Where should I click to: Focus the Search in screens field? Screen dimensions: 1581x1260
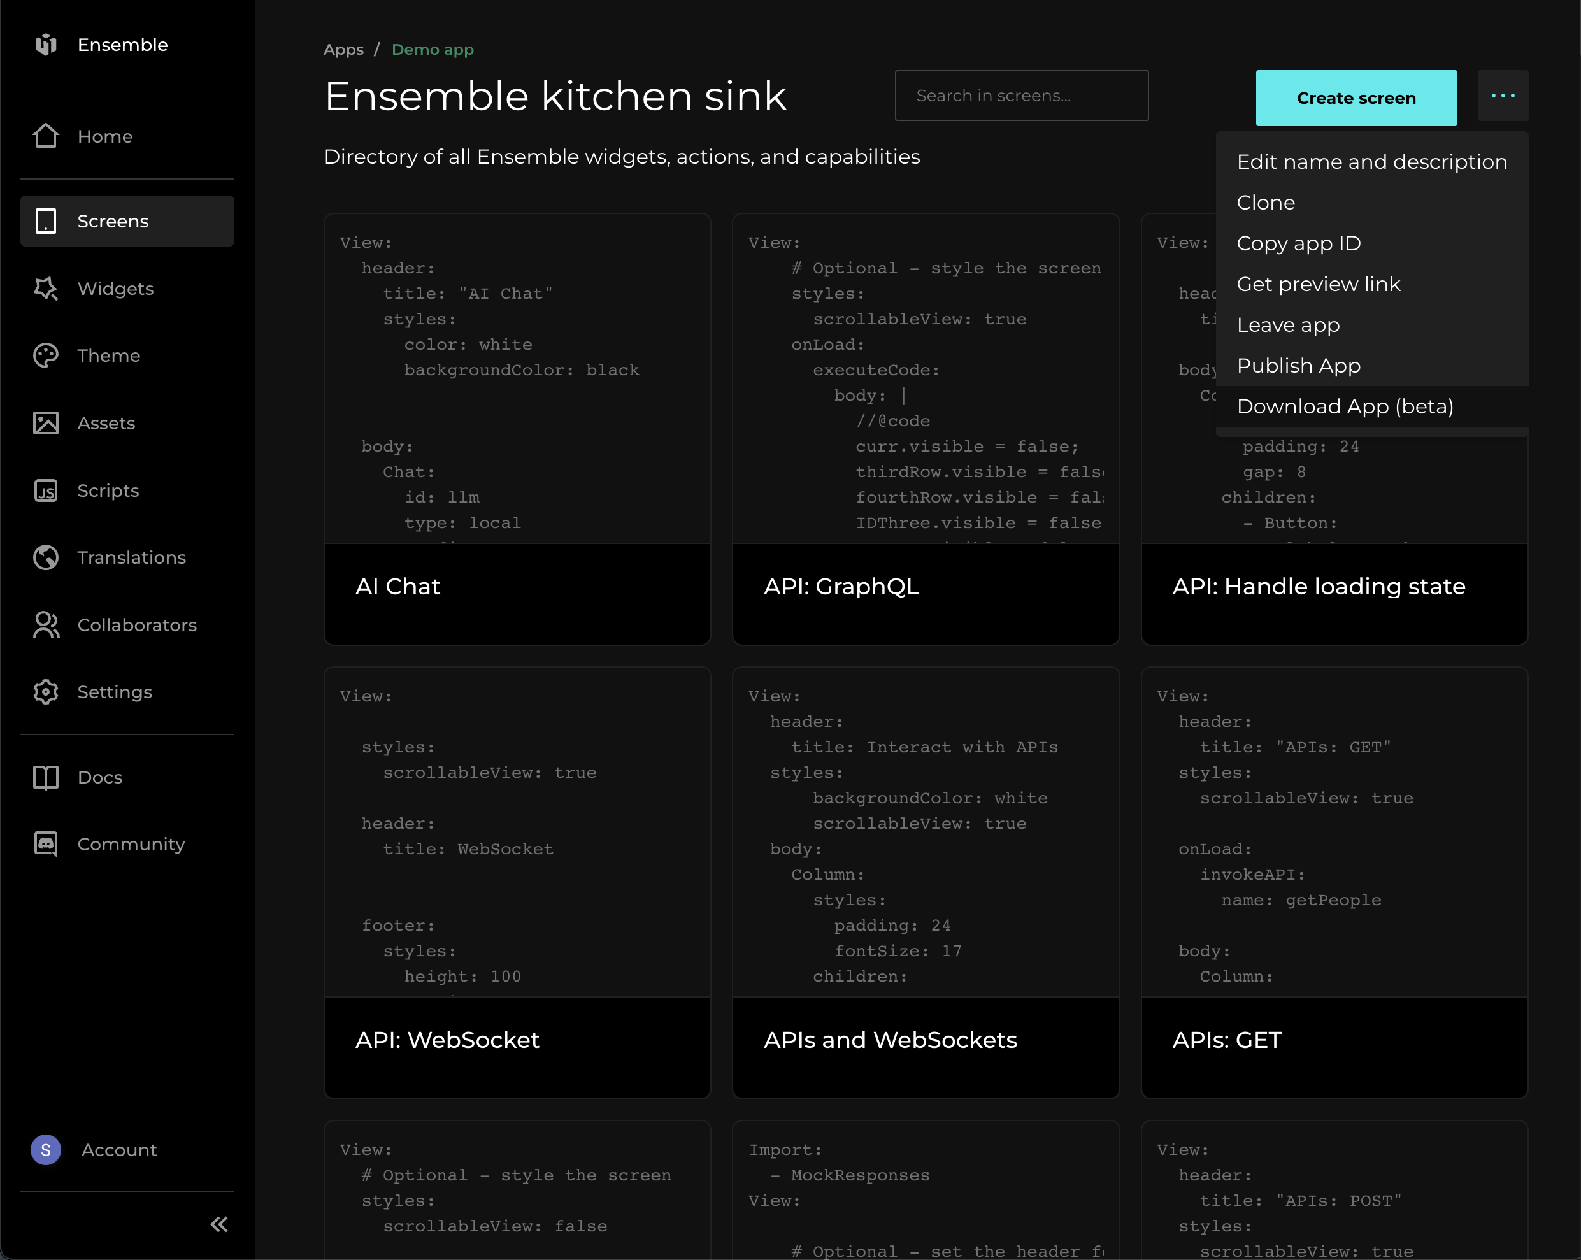pyautogui.click(x=1020, y=96)
